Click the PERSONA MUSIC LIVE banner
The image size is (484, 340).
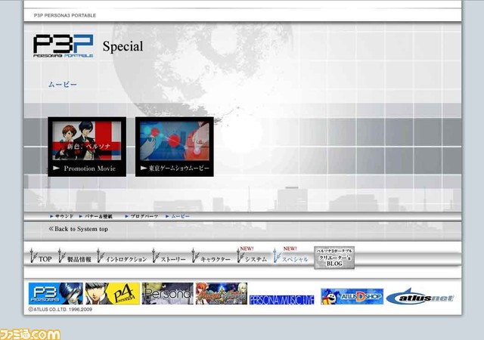point(282,300)
